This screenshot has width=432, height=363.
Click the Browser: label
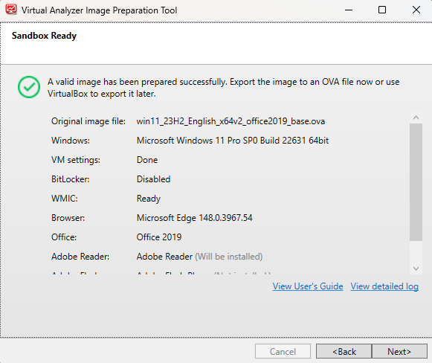click(x=68, y=218)
